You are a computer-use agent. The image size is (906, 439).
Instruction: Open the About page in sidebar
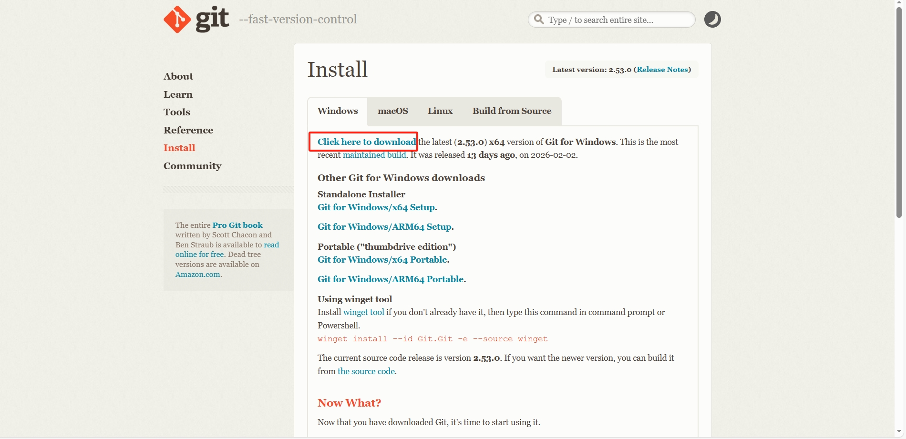pos(178,76)
